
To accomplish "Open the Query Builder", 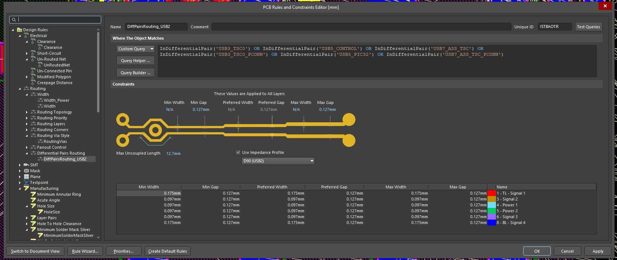I will (x=135, y=73).
